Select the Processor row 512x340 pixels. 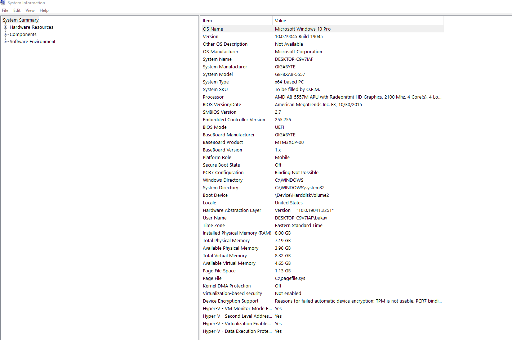pyautogui.click(x=213, y=97)
